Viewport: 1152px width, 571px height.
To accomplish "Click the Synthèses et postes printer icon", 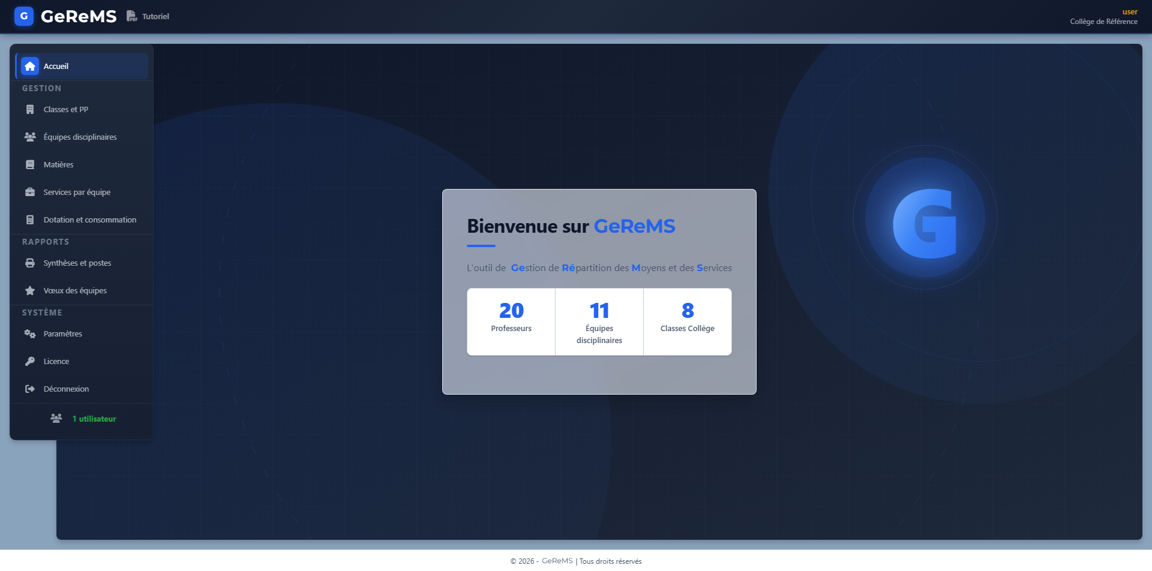I will pos(30,263).
